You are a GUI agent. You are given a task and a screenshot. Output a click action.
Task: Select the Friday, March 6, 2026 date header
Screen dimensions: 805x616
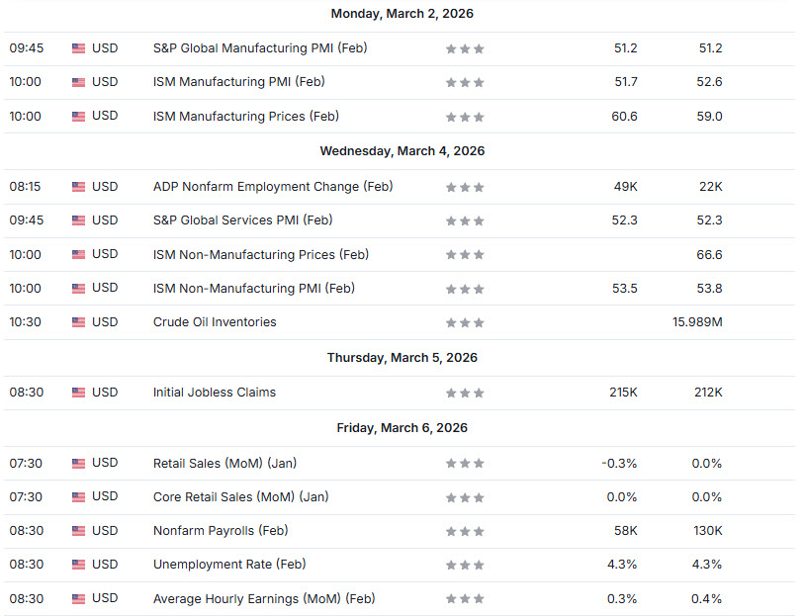(x=402, y=428)
